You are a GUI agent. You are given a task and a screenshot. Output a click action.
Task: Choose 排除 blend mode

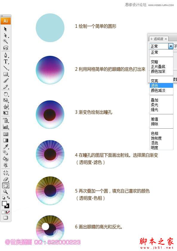point(162,124)
